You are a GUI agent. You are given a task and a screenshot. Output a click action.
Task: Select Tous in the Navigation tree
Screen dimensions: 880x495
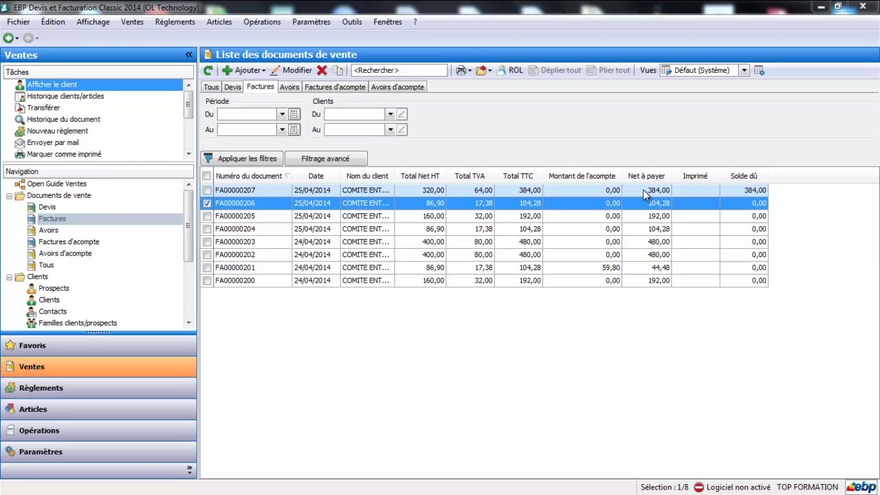click(46, 265)
